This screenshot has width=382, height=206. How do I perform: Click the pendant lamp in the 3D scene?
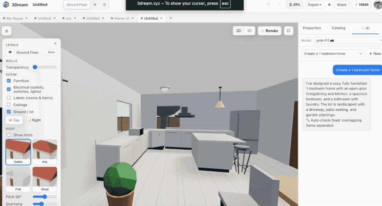point(220,97)
